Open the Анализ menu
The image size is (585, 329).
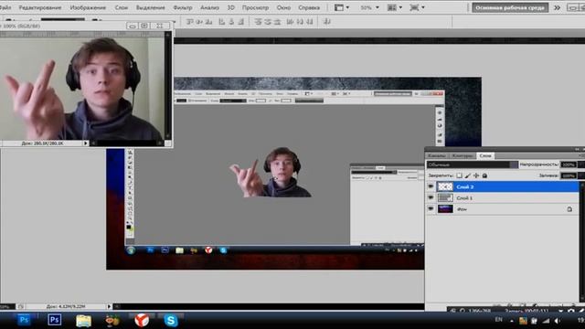pos(209,7)
